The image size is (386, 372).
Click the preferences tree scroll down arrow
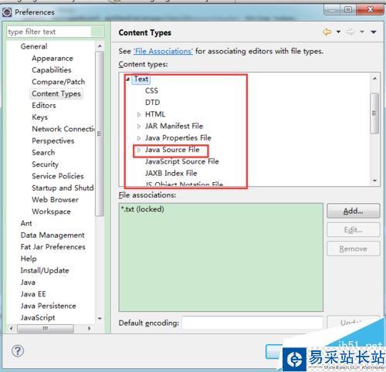pos(100,319)
